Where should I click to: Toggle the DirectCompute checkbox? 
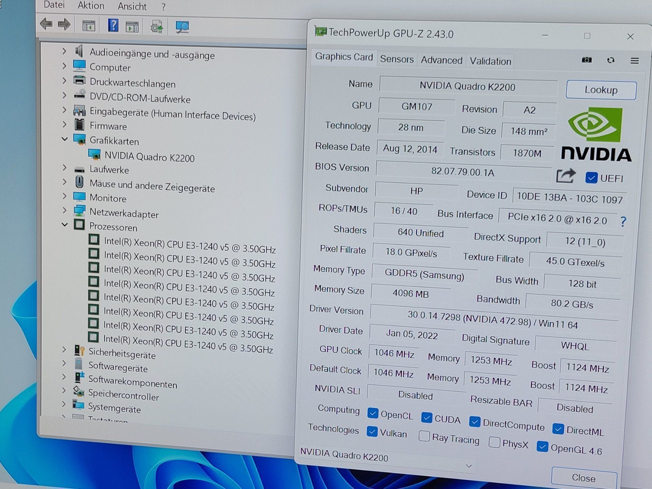click(475, 421)
